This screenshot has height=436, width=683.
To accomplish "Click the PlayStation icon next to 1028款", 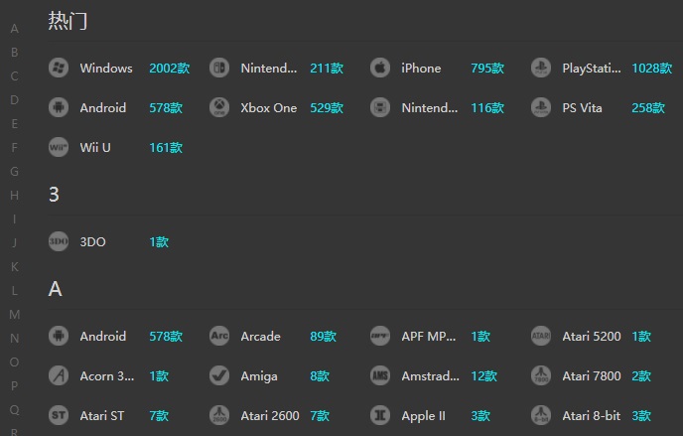I will pyautogui.click(x=541, y=68).
